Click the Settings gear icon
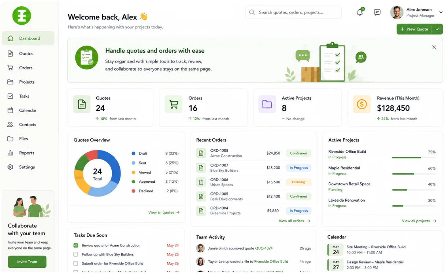445x274 pixels. pos(10,167)
